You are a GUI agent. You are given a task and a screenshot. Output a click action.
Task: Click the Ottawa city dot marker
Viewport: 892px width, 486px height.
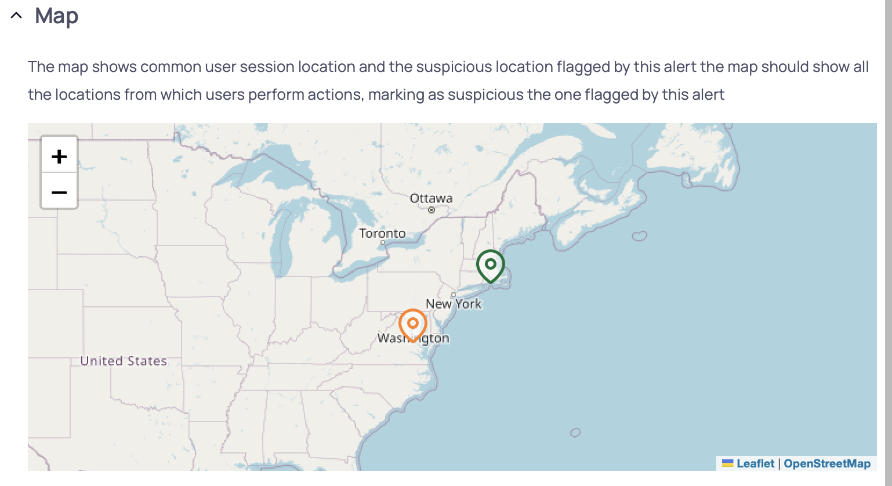click(x=432, y=210)
